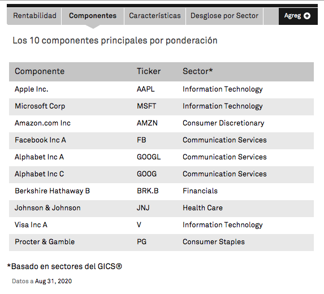Click the Sector column header

pos(197,71)
